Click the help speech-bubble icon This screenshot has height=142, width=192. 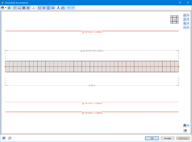(4, 138)
